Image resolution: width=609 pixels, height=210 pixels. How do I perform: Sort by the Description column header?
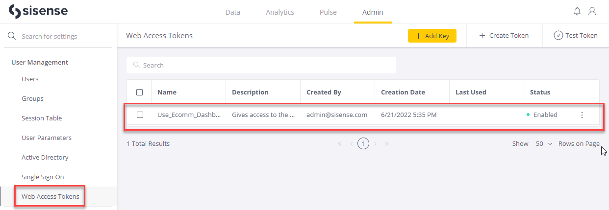click(250, 92)
